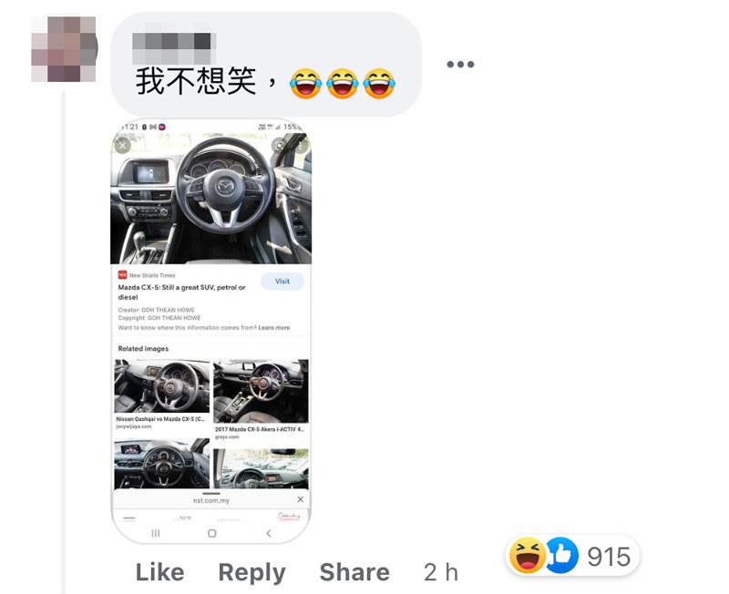Open the Nissan Qashqai vs Mazda thumbnail
The width and height of the screenshot is (729, 594).
click(x=162, y=385)
